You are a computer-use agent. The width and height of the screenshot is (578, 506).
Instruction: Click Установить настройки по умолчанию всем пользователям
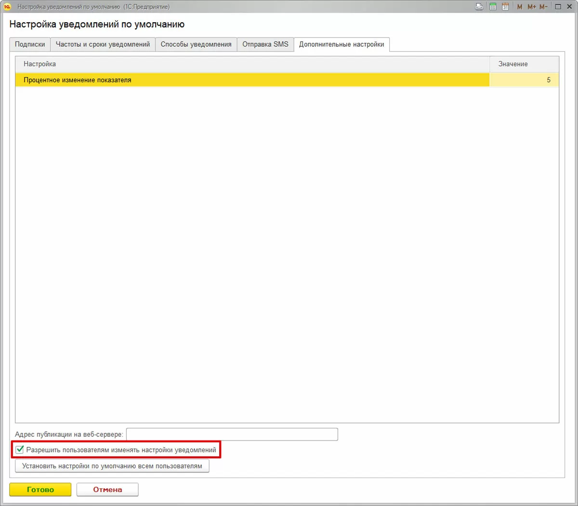tap(112, 466)
